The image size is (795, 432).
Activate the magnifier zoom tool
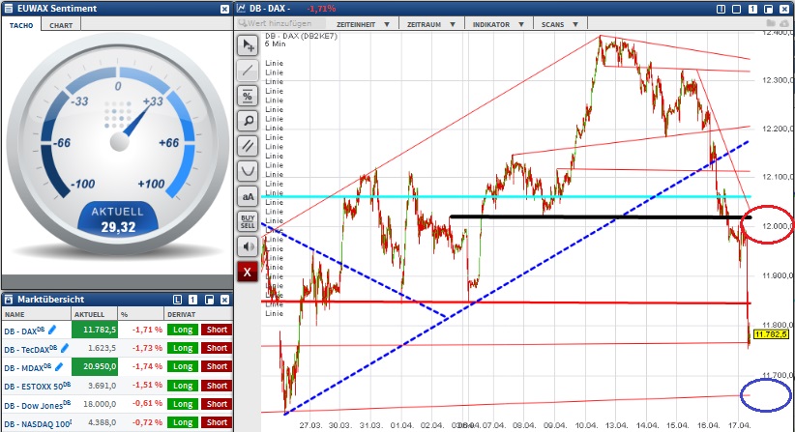pyautogui.click(x=248, y=121)
